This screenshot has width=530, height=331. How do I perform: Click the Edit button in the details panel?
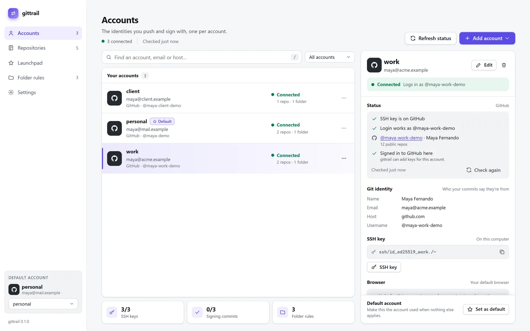point(484,65)
